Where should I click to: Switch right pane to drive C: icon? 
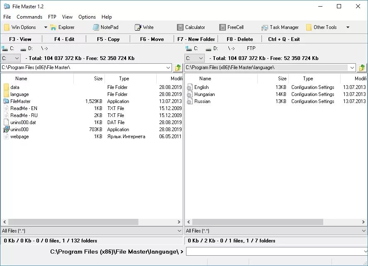(x=189, y=48)
